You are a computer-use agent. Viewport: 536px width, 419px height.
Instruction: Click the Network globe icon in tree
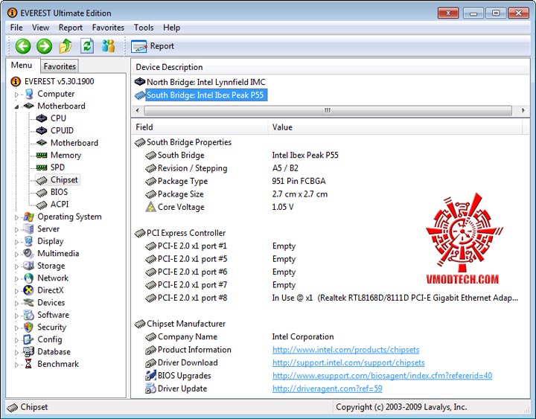tap(29, 278)
